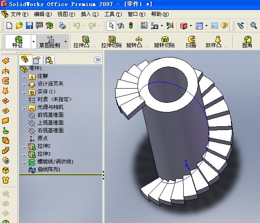Expand the 实体(1) tree node
The width and height of the screenshot is (260, 223).
click(24, 93)
